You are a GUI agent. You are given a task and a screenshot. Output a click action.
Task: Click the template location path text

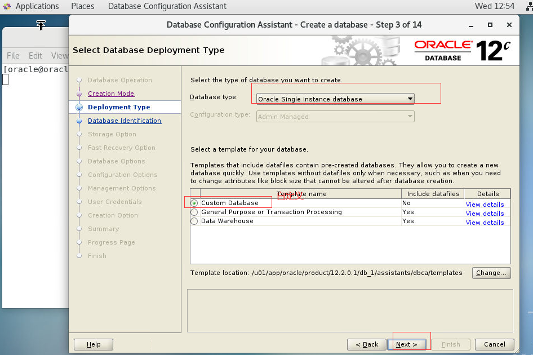click(357, 273)
